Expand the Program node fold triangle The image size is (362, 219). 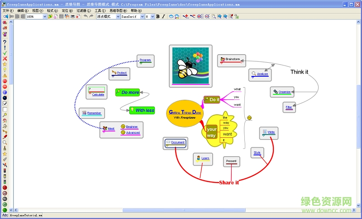click(141, 63)
